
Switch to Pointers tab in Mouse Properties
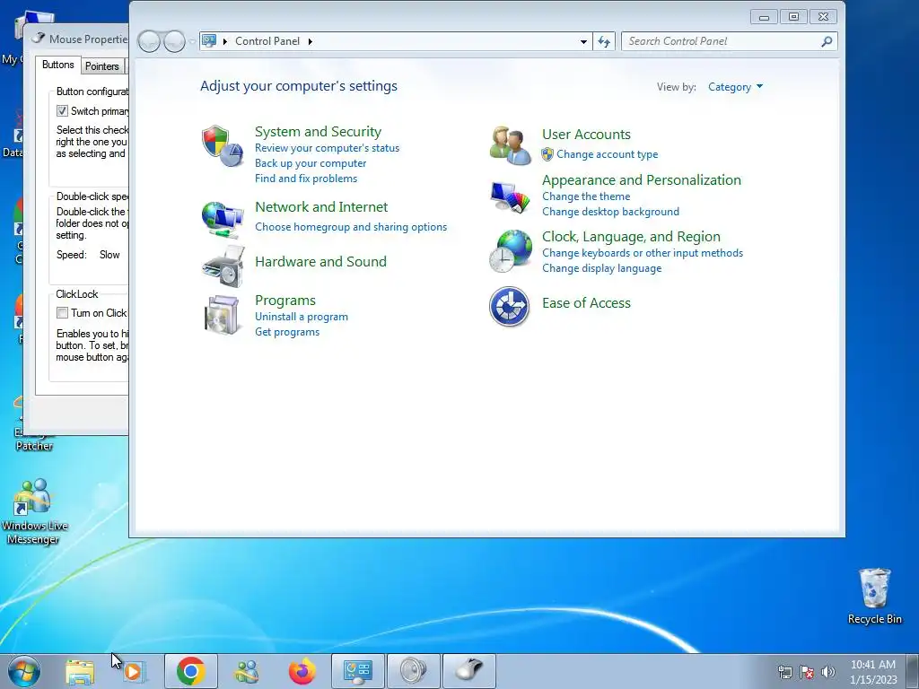point(102,66)
